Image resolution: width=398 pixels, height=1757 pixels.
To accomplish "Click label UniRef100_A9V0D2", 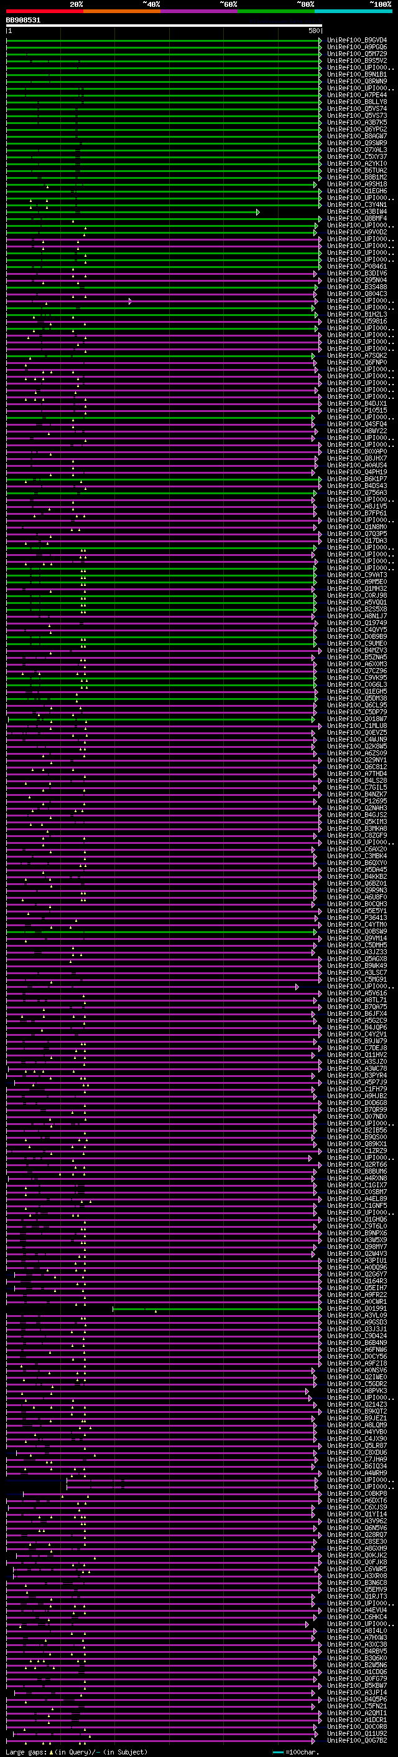I will click(357, 232).
